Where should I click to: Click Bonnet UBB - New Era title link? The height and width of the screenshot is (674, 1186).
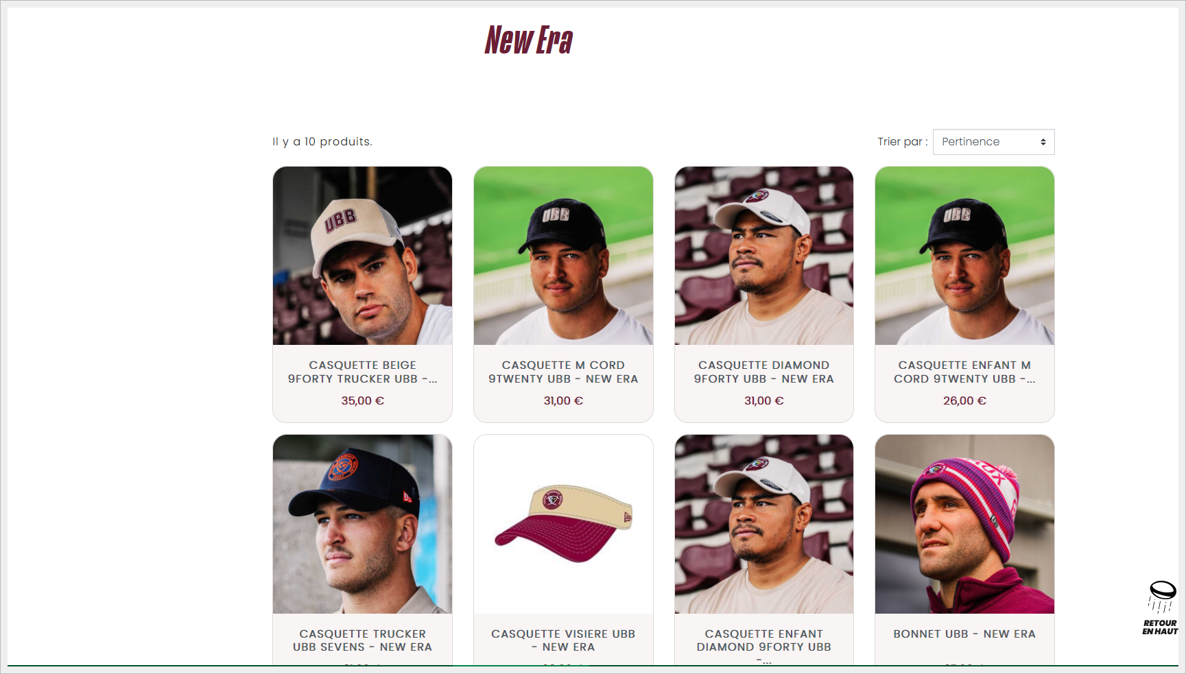[x=964, y=634]
